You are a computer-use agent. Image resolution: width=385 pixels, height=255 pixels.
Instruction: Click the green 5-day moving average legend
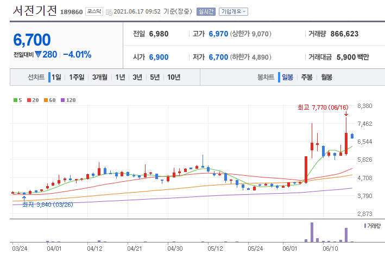18,100
